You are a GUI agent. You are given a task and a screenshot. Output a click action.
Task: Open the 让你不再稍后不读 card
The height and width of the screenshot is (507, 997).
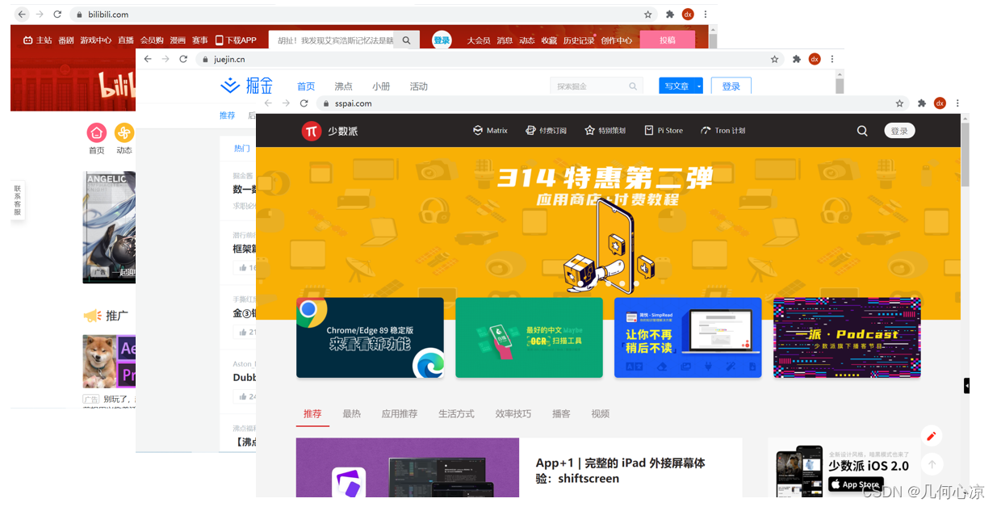pyautogui.click(x=688, y=337)
